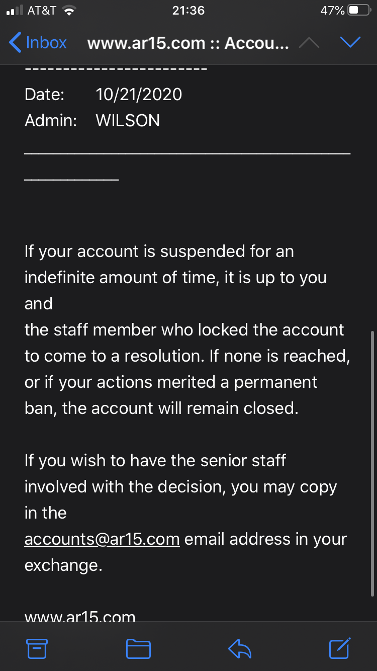Archive this email message
The image size is (377, 671).
[x=37, y=648]
